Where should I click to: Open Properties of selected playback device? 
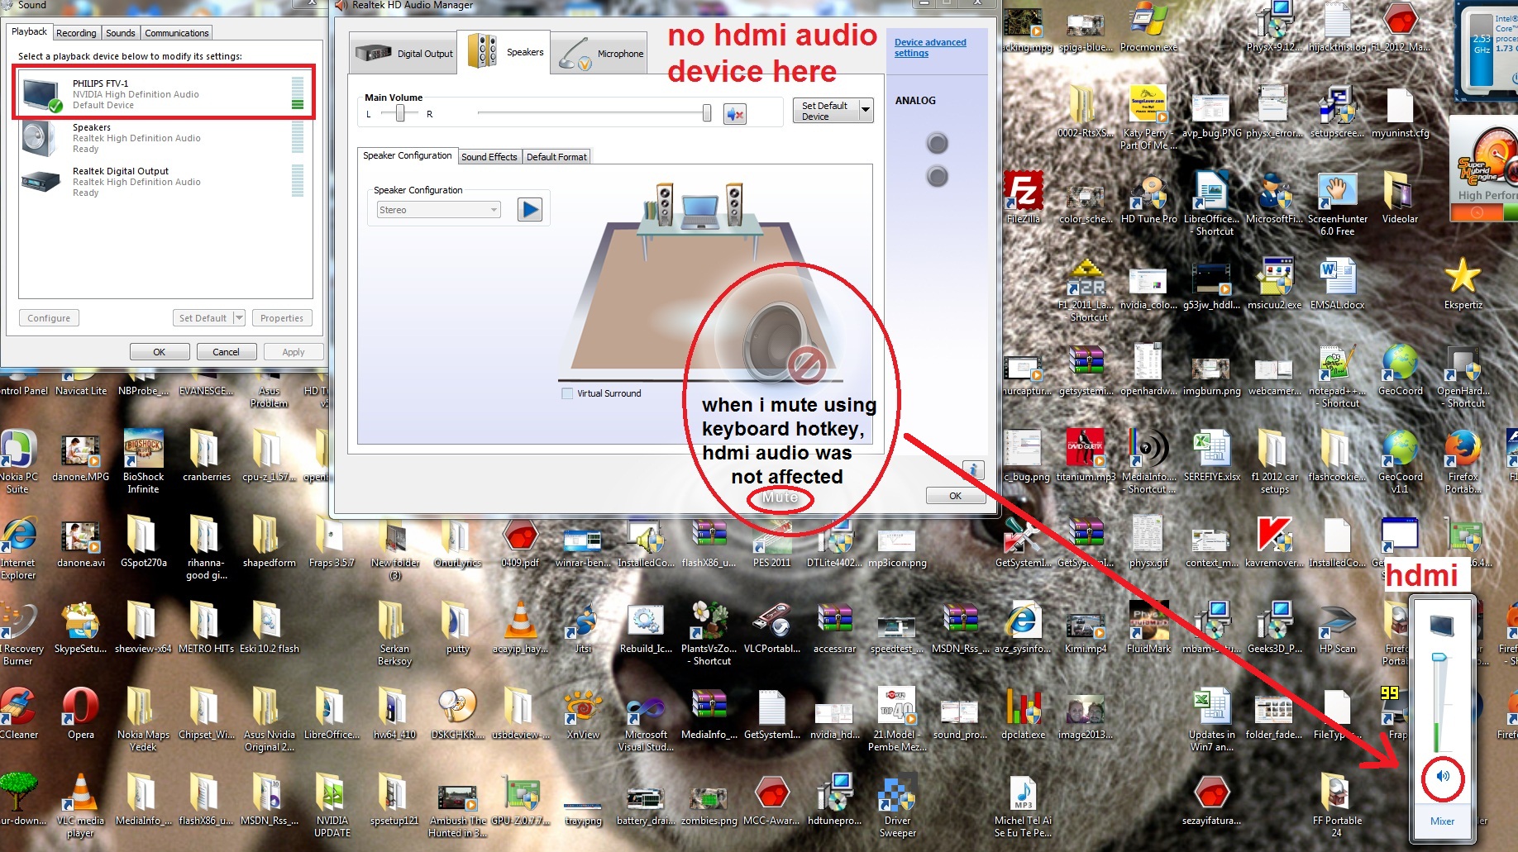point(282,318)
